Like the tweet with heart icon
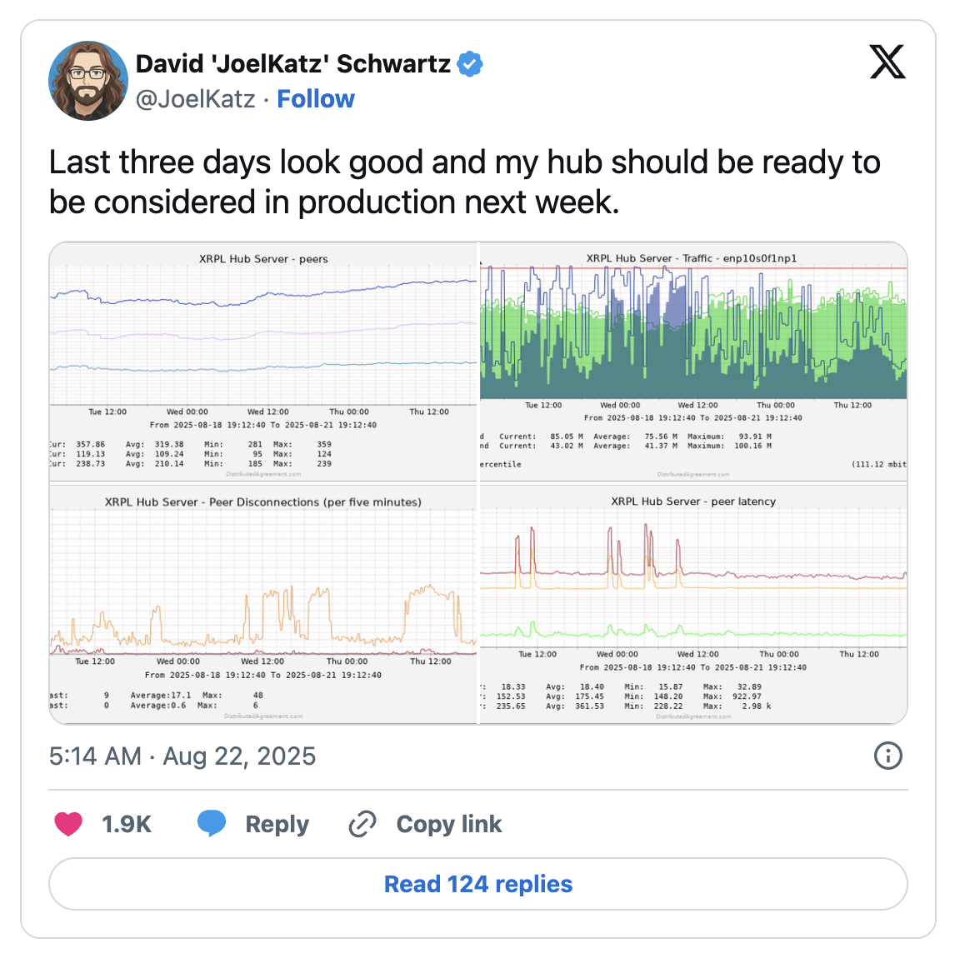This screenshot has height=963, width=960. 68,824
